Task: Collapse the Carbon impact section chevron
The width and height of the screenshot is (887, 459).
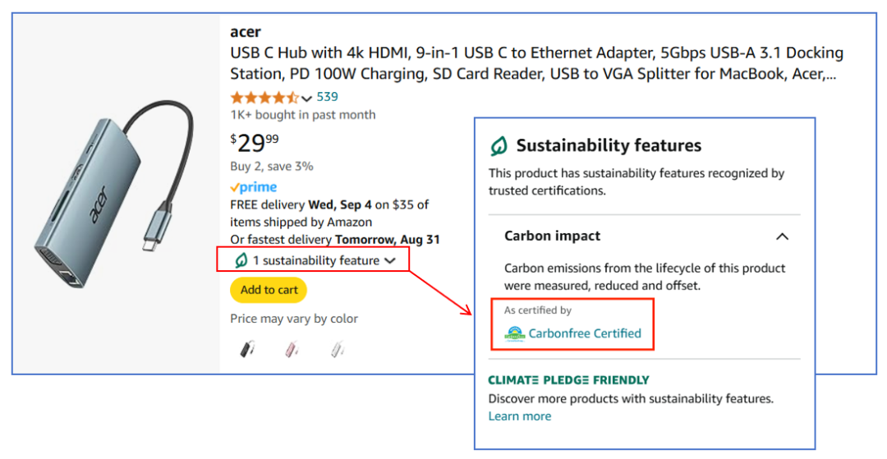Action: [782, 236]
